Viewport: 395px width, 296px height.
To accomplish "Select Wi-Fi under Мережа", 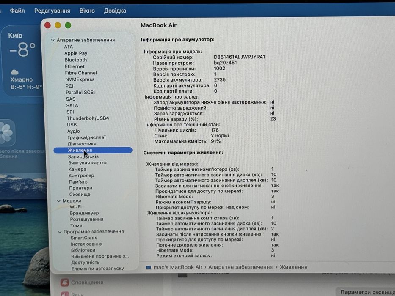I will pyautogui.click(x=76, y=207).
